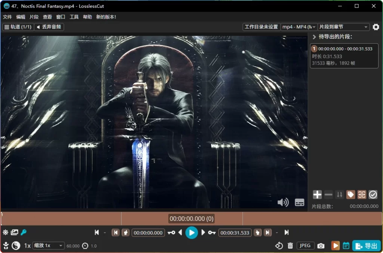
Task: Open the 缩放 1x zoom dropdown
Action: click(48, 246)
